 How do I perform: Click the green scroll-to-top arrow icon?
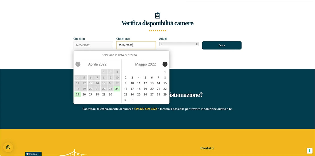[310, 151]
